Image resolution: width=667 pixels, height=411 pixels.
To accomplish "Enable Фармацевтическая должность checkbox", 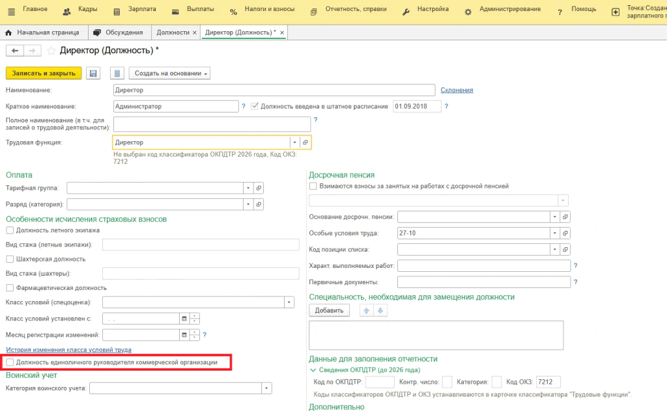I will [10, 288].
